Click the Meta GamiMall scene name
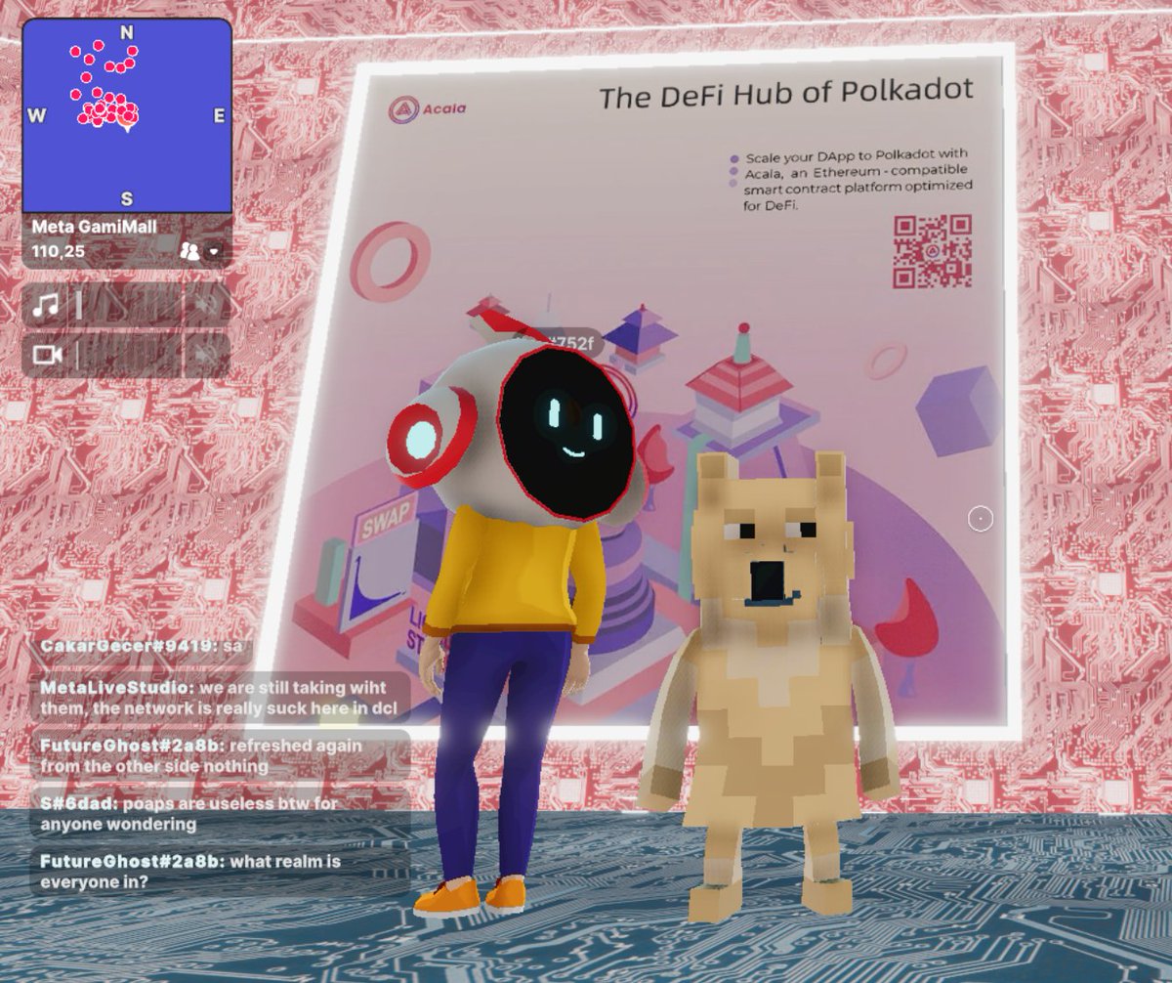This screenshot has height=983, width=1172. click(95, 227)
